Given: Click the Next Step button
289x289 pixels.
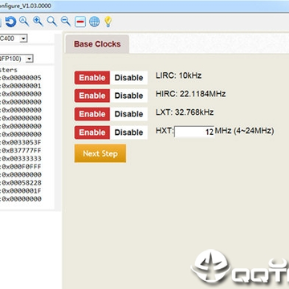Looking at the screenshot, I should (x=100, y=153).
